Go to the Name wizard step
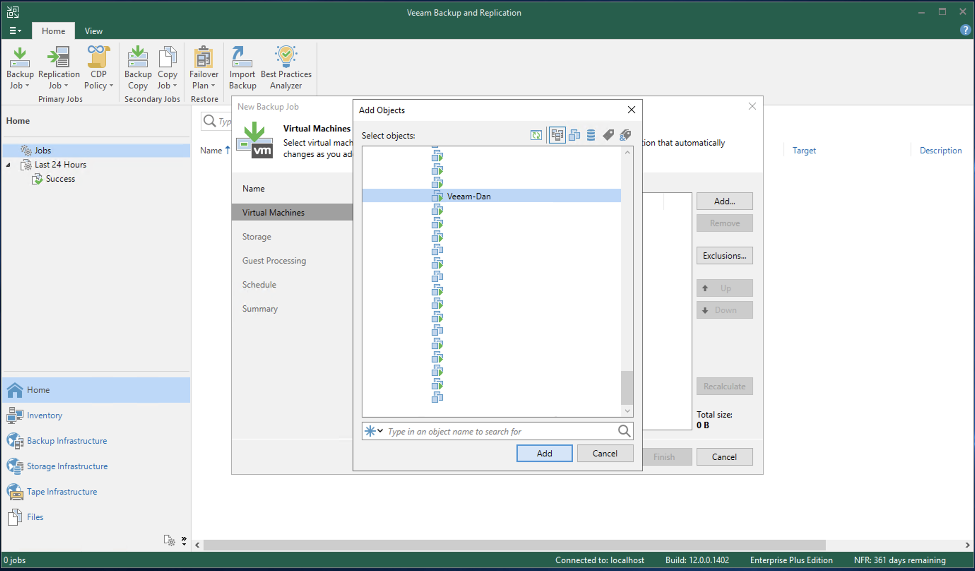This screenshot has height=571, width=975. [x=253, y=189]
